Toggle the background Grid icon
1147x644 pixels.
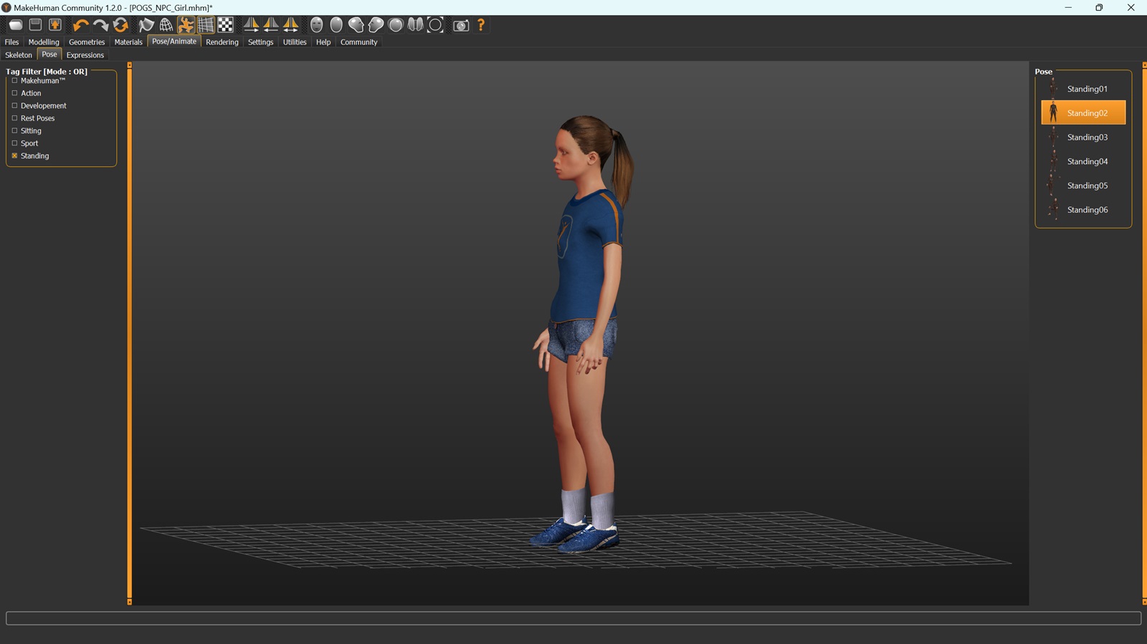coord(206,25)
